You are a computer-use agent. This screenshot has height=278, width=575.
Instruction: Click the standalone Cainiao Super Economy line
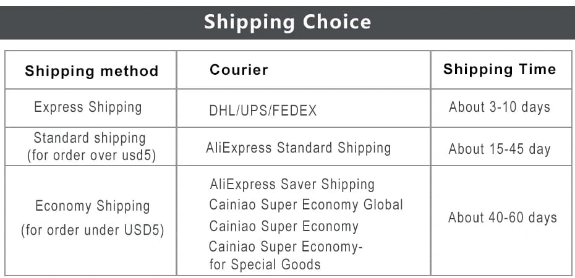pos(284,226)
